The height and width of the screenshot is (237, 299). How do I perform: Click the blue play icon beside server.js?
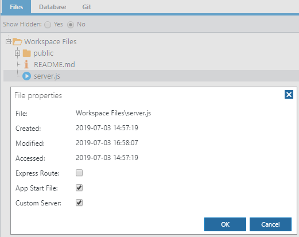pyautogui.click(x=26, y=76)
